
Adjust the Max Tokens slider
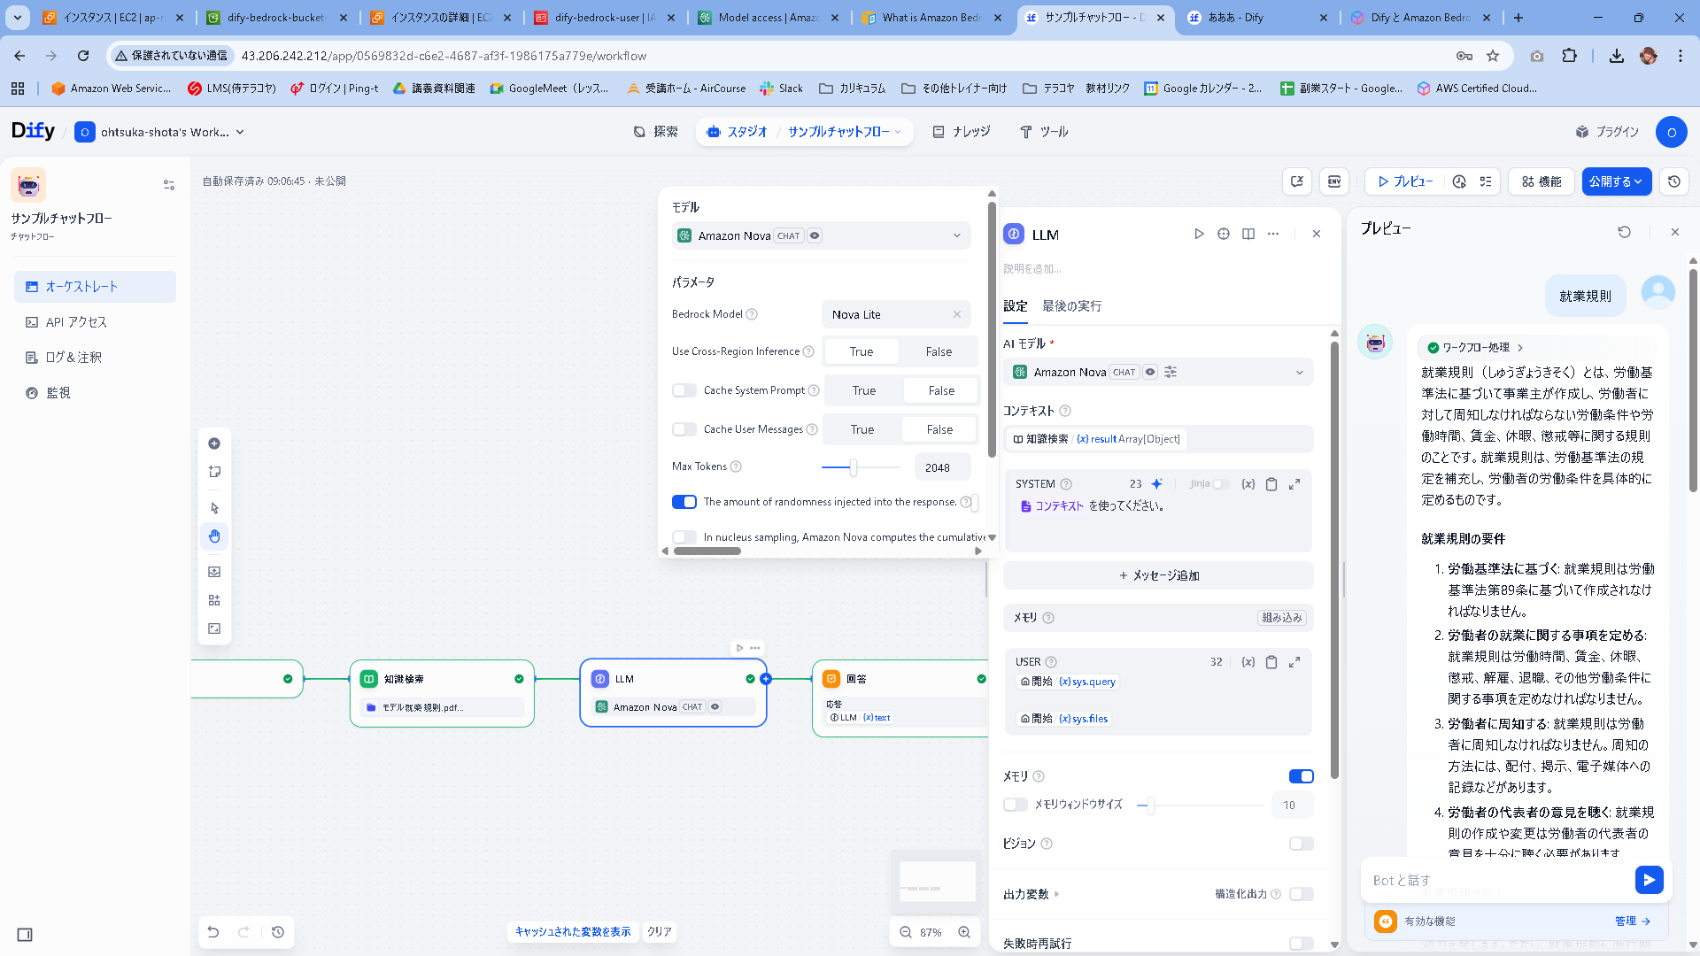(x=854, y=466)
